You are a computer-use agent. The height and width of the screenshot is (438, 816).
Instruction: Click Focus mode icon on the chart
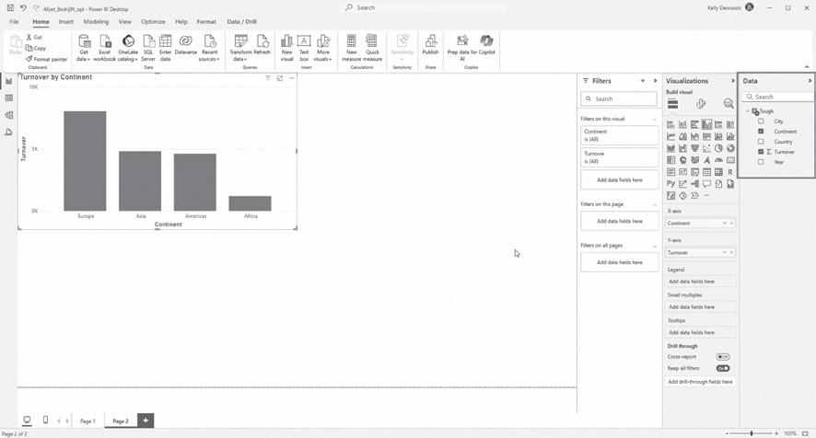pyautogui.click(x=279, y=78)
